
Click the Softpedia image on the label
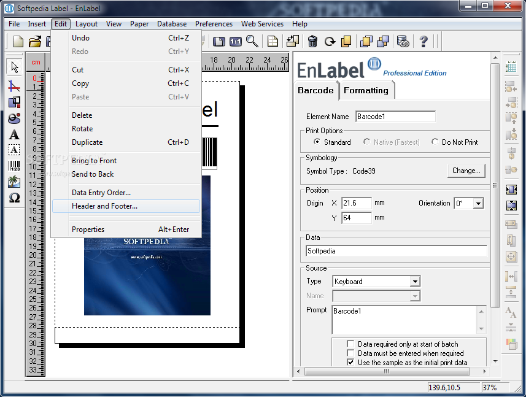(147, 276)
